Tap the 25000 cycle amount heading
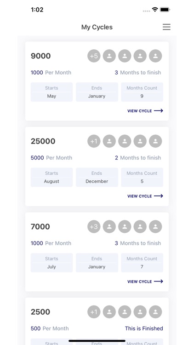Viewport: 194px width, 345px height. [x=43, y=141]
